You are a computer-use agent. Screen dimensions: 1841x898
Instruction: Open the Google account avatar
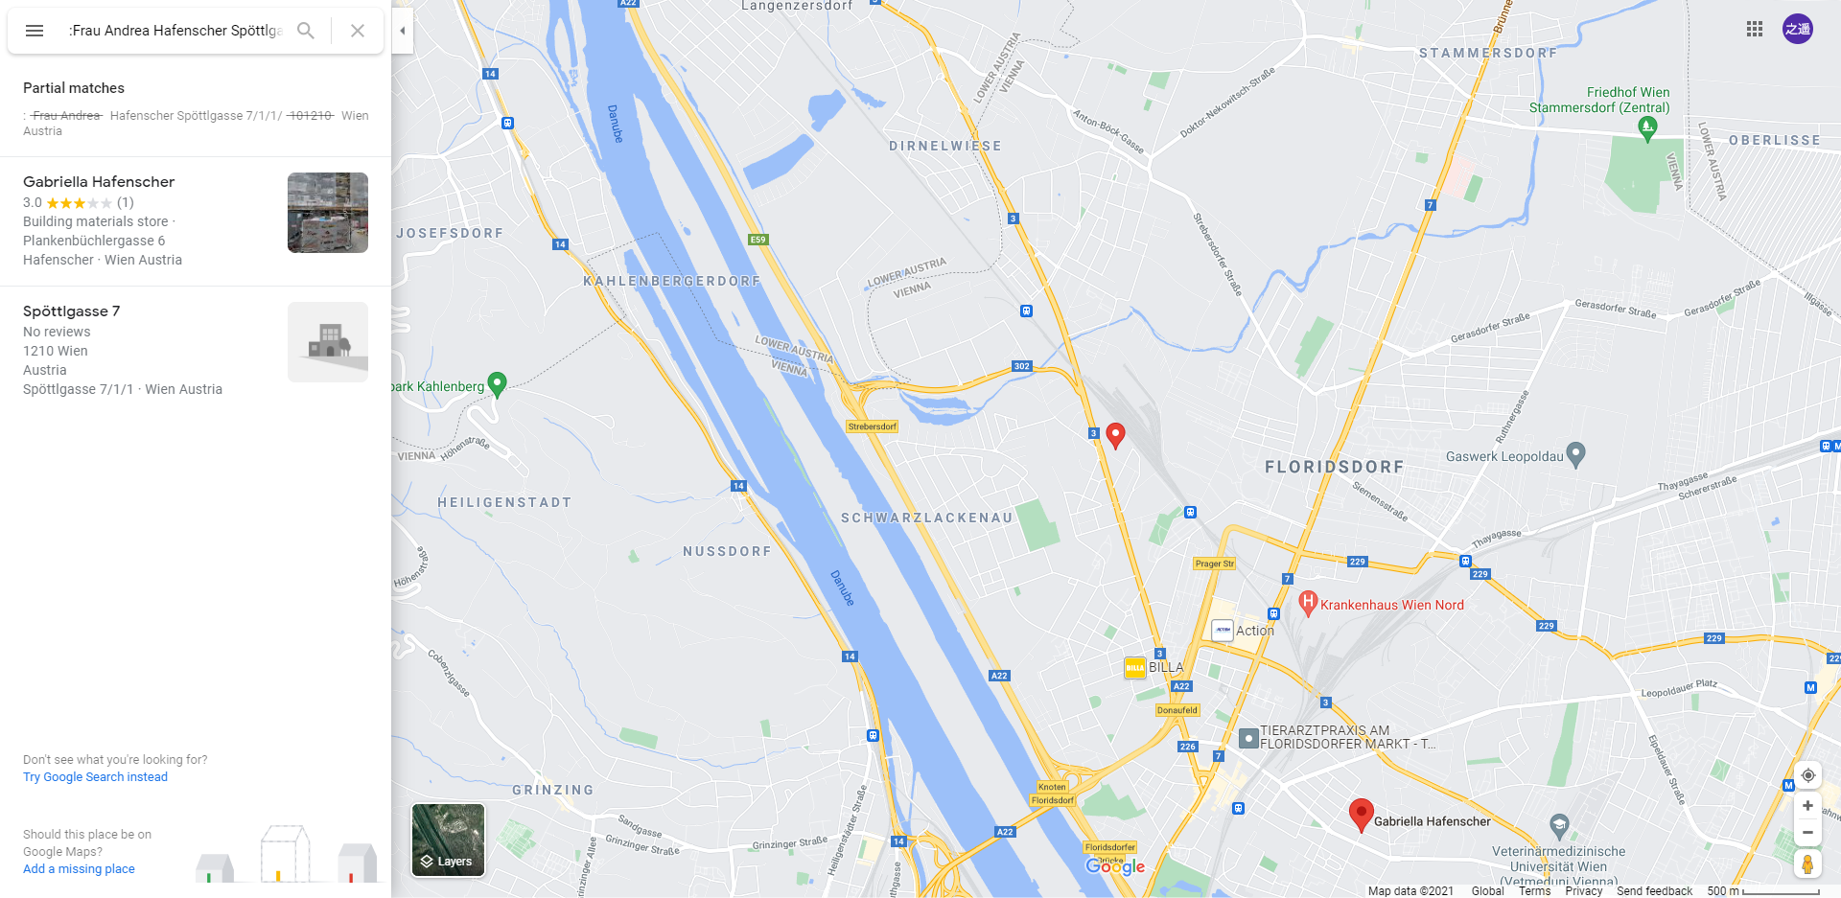click(x=1798, y=29)
